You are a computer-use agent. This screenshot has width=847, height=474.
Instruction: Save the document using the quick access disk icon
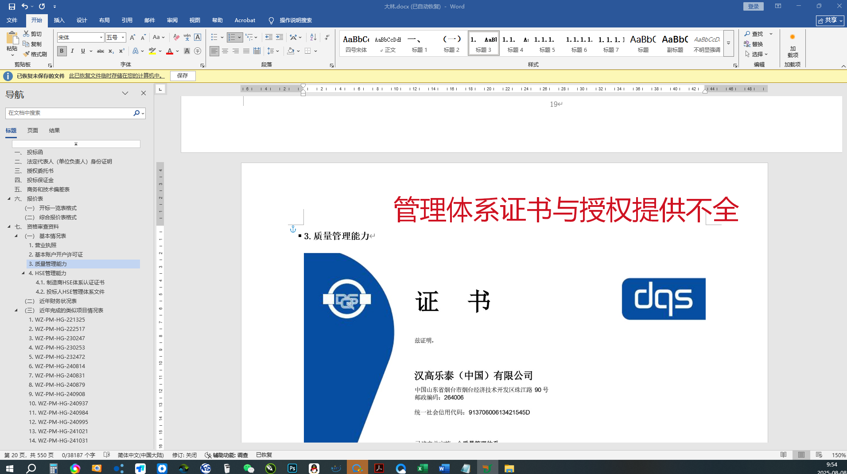pos(12,7)
